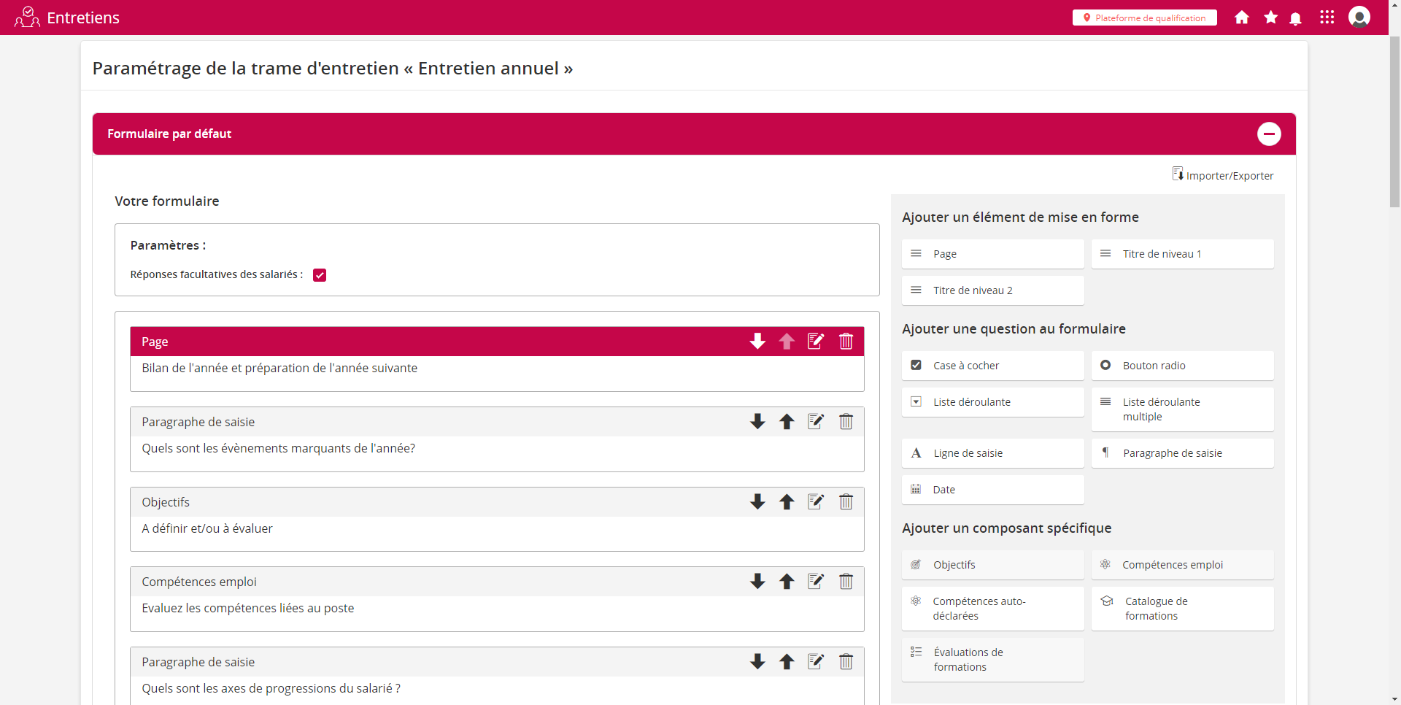This screenshot has width=1401, height=705.
Task: Add a Titre de niveau 1 element
Action: click(x=1182, y=254)
